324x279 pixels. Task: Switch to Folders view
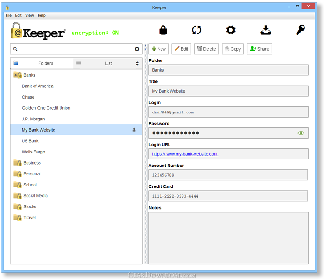coord(42,63)
